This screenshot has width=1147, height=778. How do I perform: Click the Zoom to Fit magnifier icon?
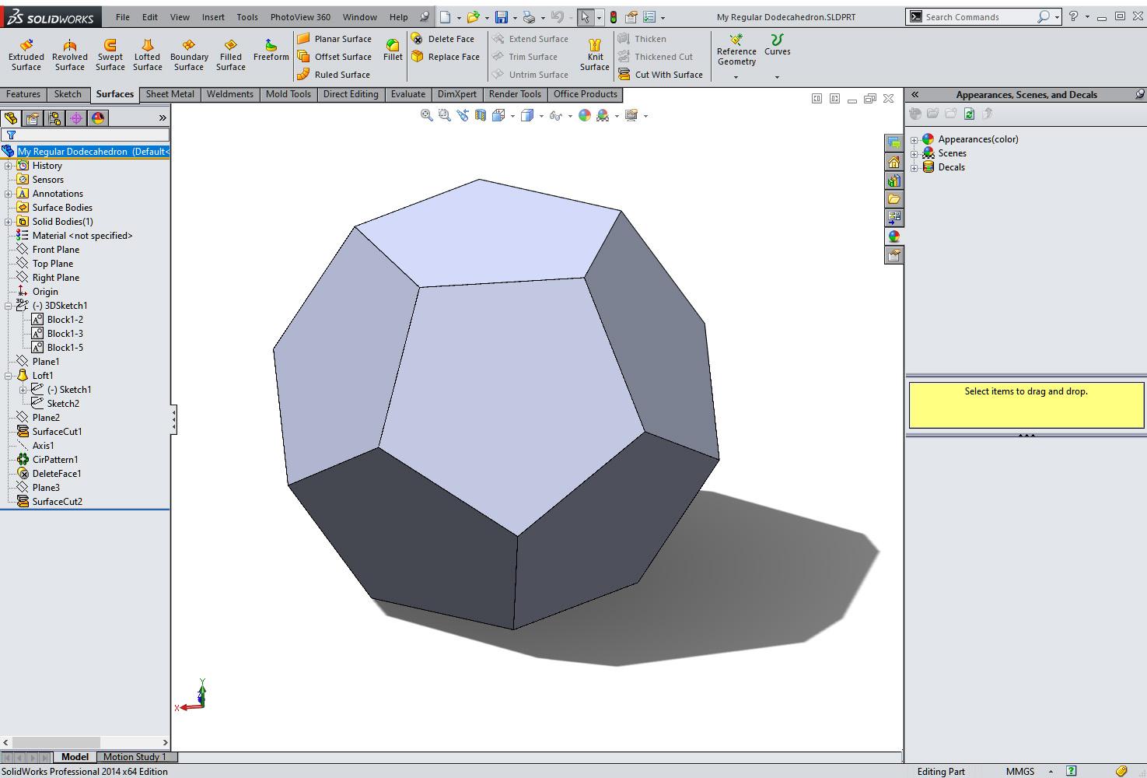pyautogui.click(x=426, y=115)
